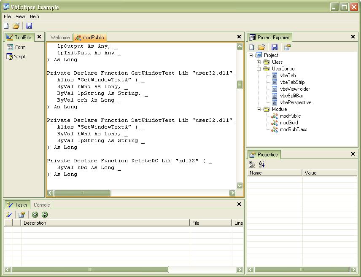The height and width of the screenshot is (277, 361).
Task: Click the New file icon in the main toolbar
Action: click(6, 26)
